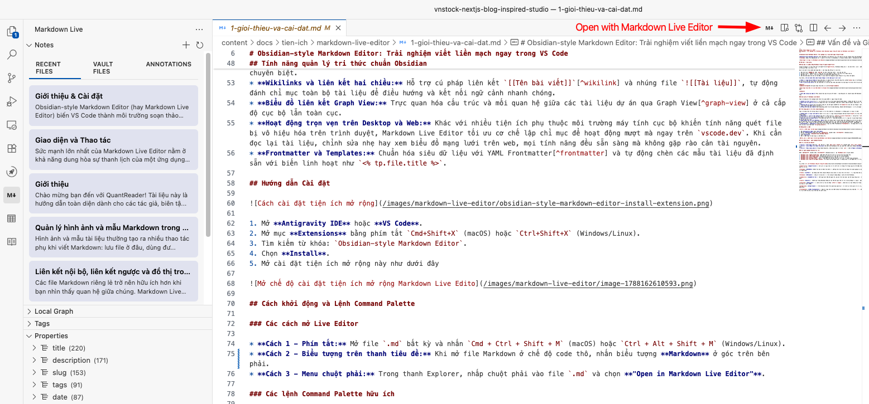The width and height of the screenshot is (869, 404).
Task: Click 'docs' breadcrumb segment
Action: tap(265, 42)
